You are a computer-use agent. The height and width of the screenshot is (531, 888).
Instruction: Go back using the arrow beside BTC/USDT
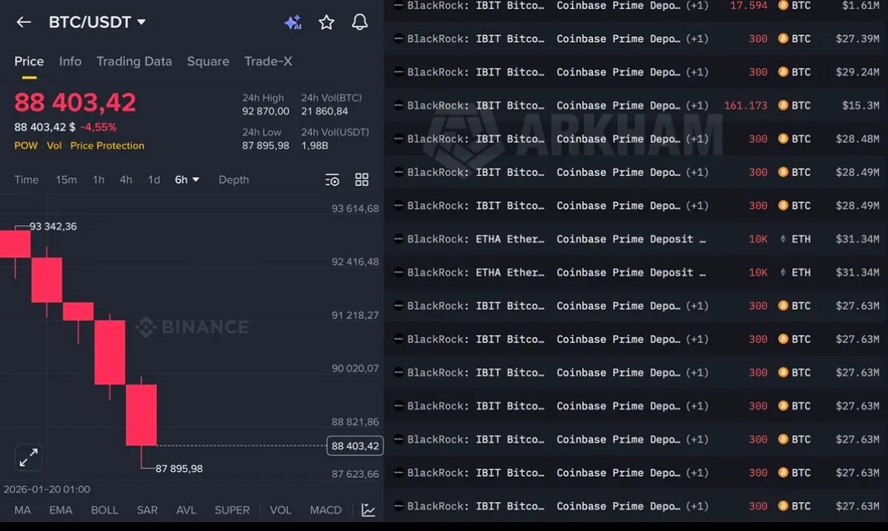(x=23, y=22)
